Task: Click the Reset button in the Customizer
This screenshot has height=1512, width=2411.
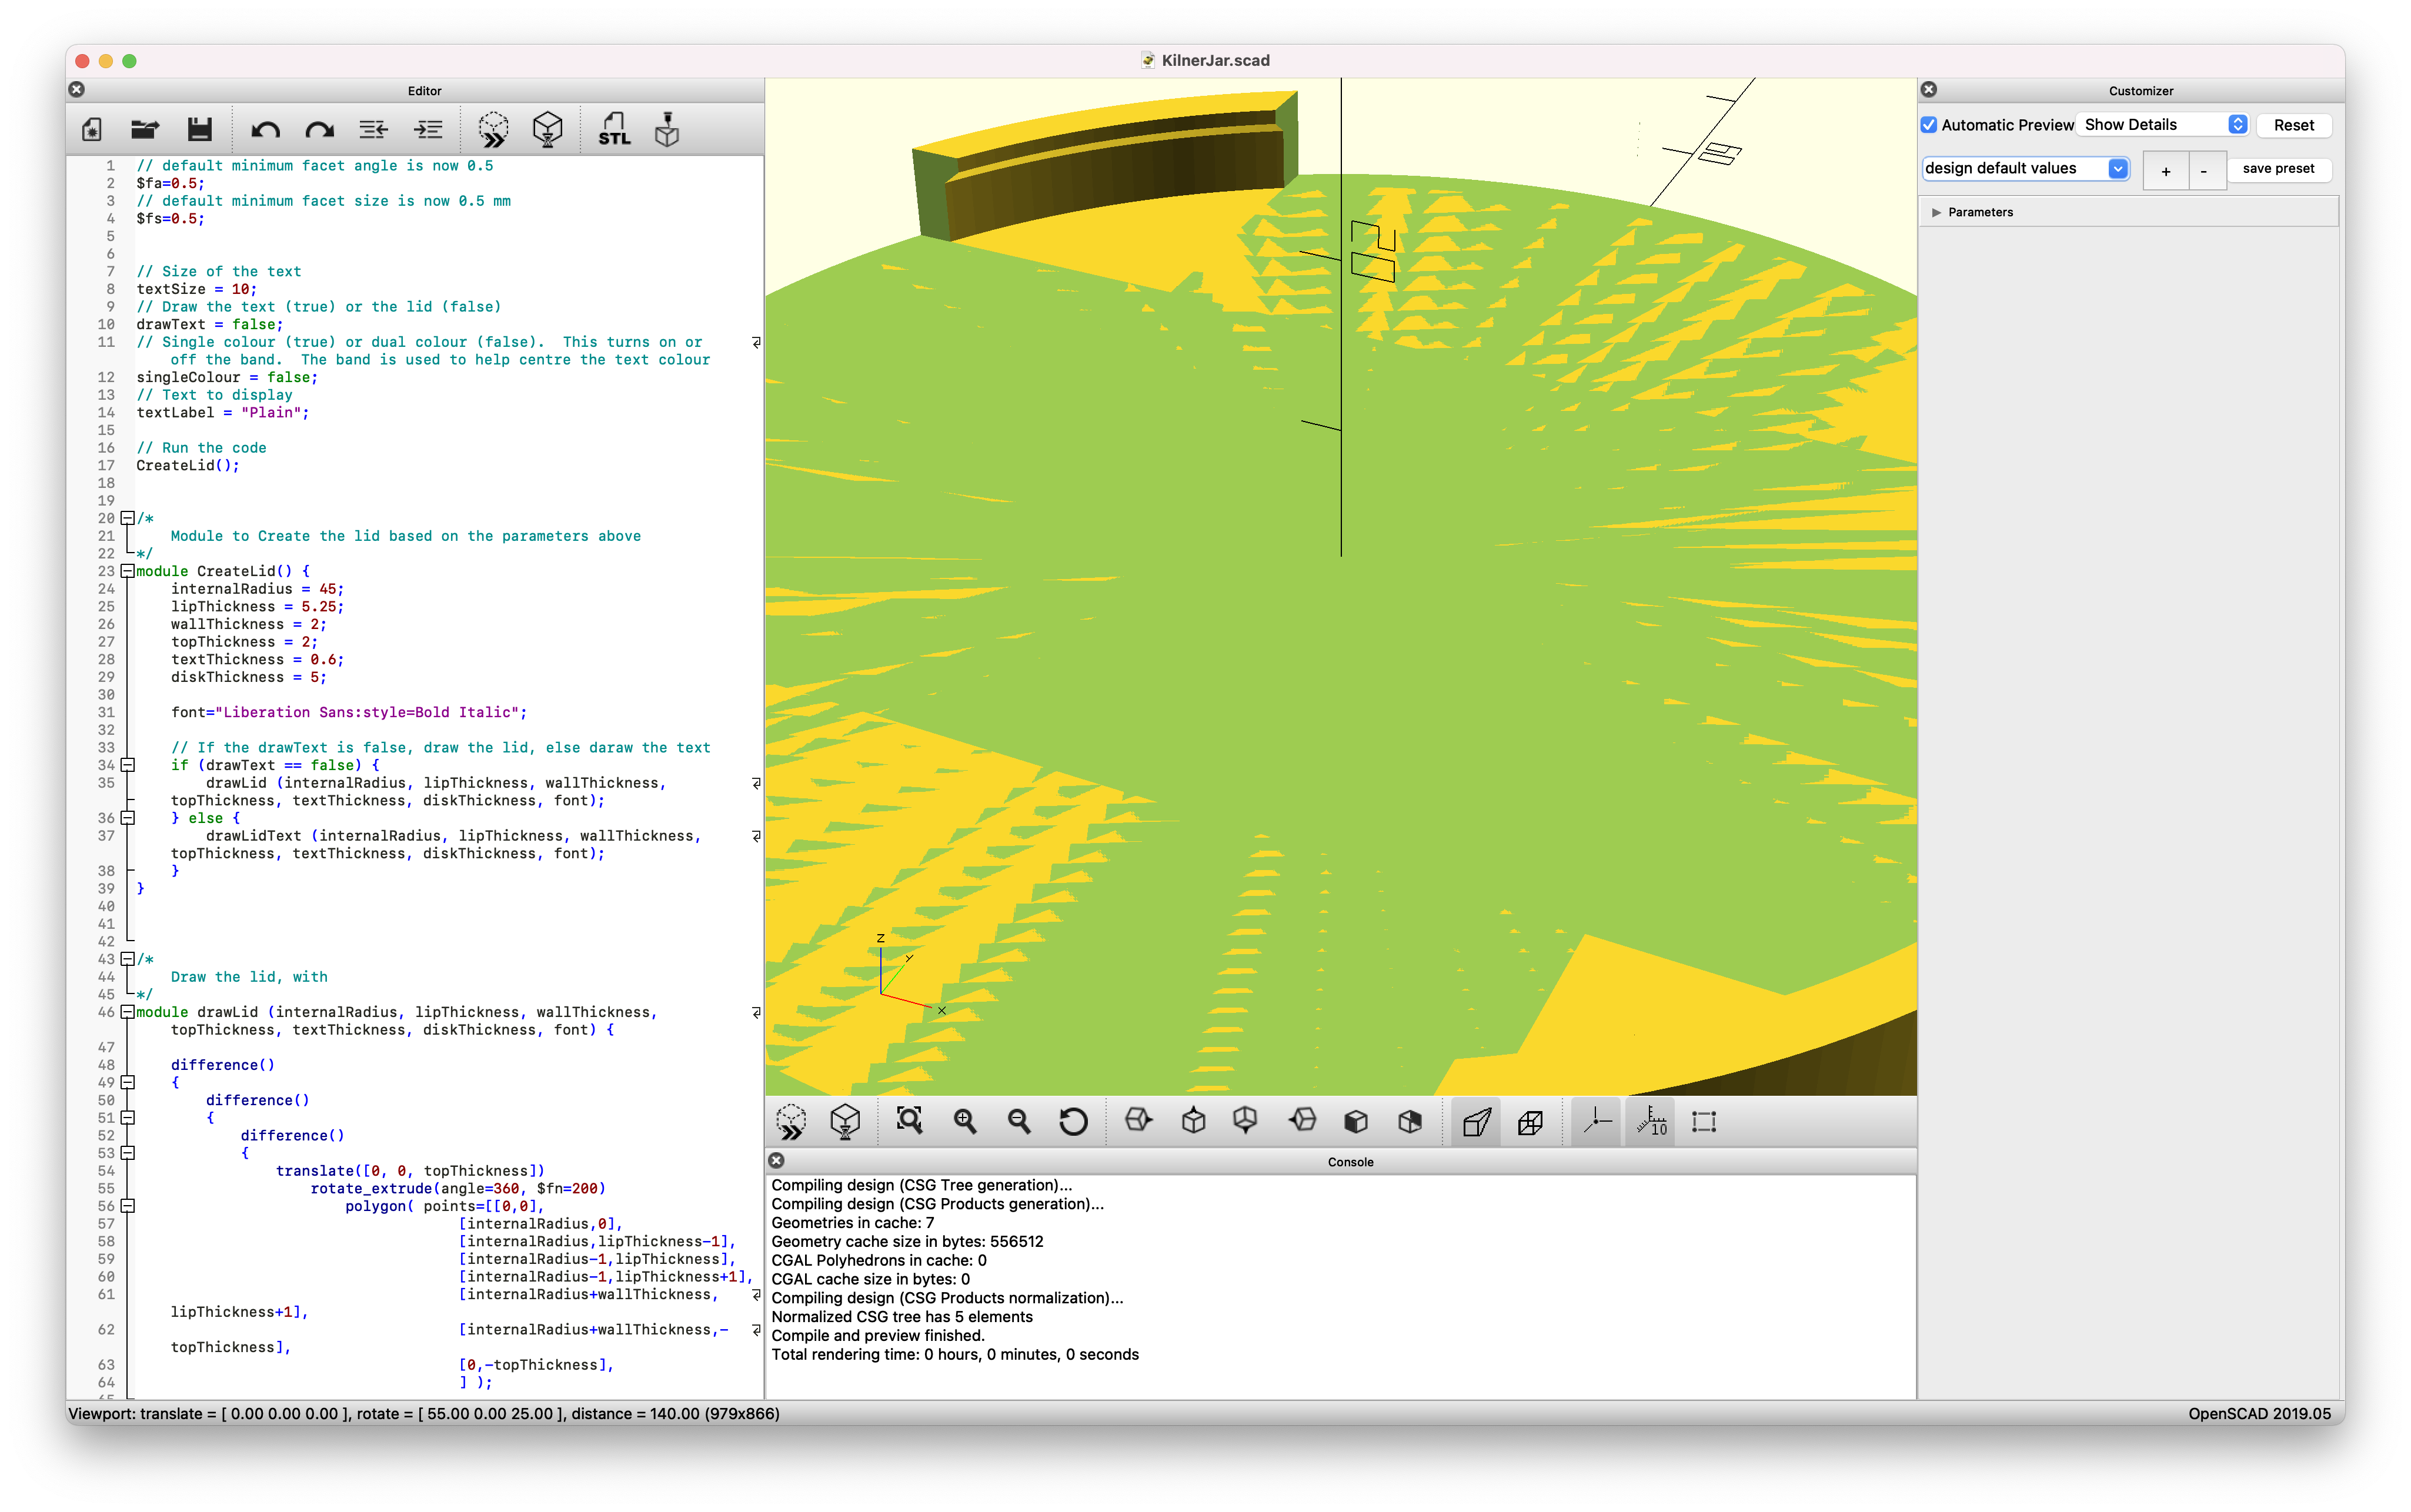Action: coord(2293,125)
